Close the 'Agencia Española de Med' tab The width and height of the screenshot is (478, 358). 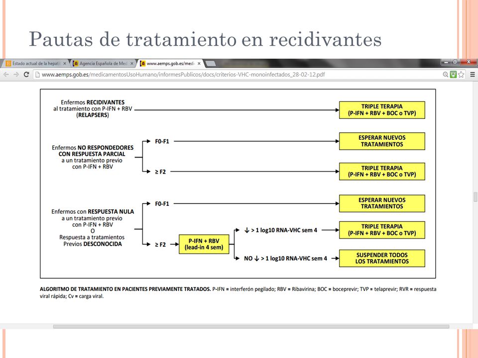click(x=131, y=64)
